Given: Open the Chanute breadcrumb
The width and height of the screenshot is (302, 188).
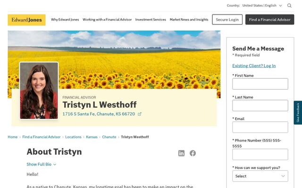Looking at the screenshot, I should tap(109, 137).
